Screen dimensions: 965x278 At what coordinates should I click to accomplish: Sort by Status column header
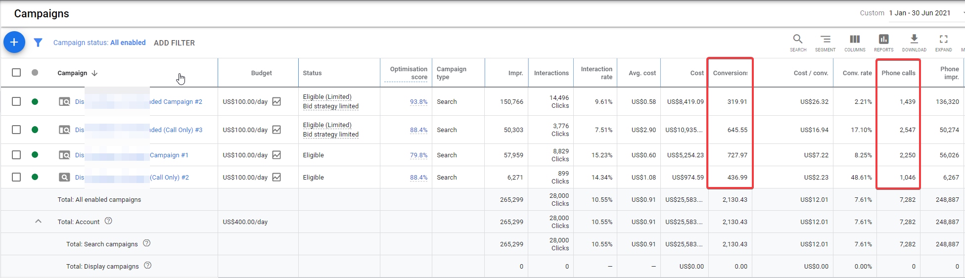(x=312, y=73)
